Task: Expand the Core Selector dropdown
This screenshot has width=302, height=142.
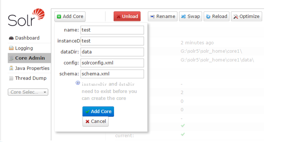Action: (28, 92)
